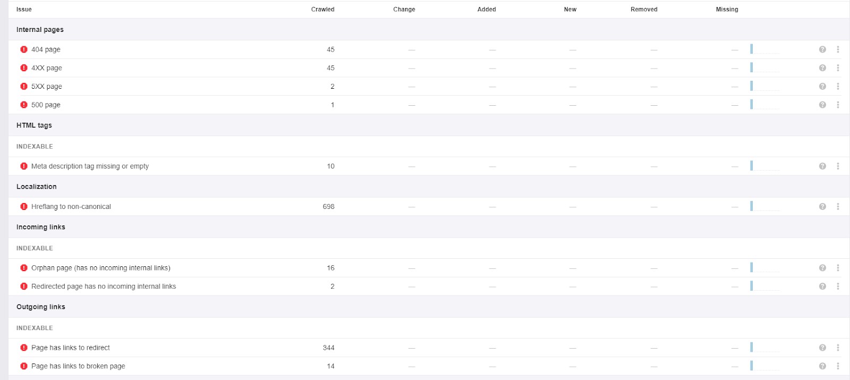Image resolution: width=850 pixels, height=380 pixels.
Task: Open three-dot menu for Orphan page row
Action: (x=838, y=268)
